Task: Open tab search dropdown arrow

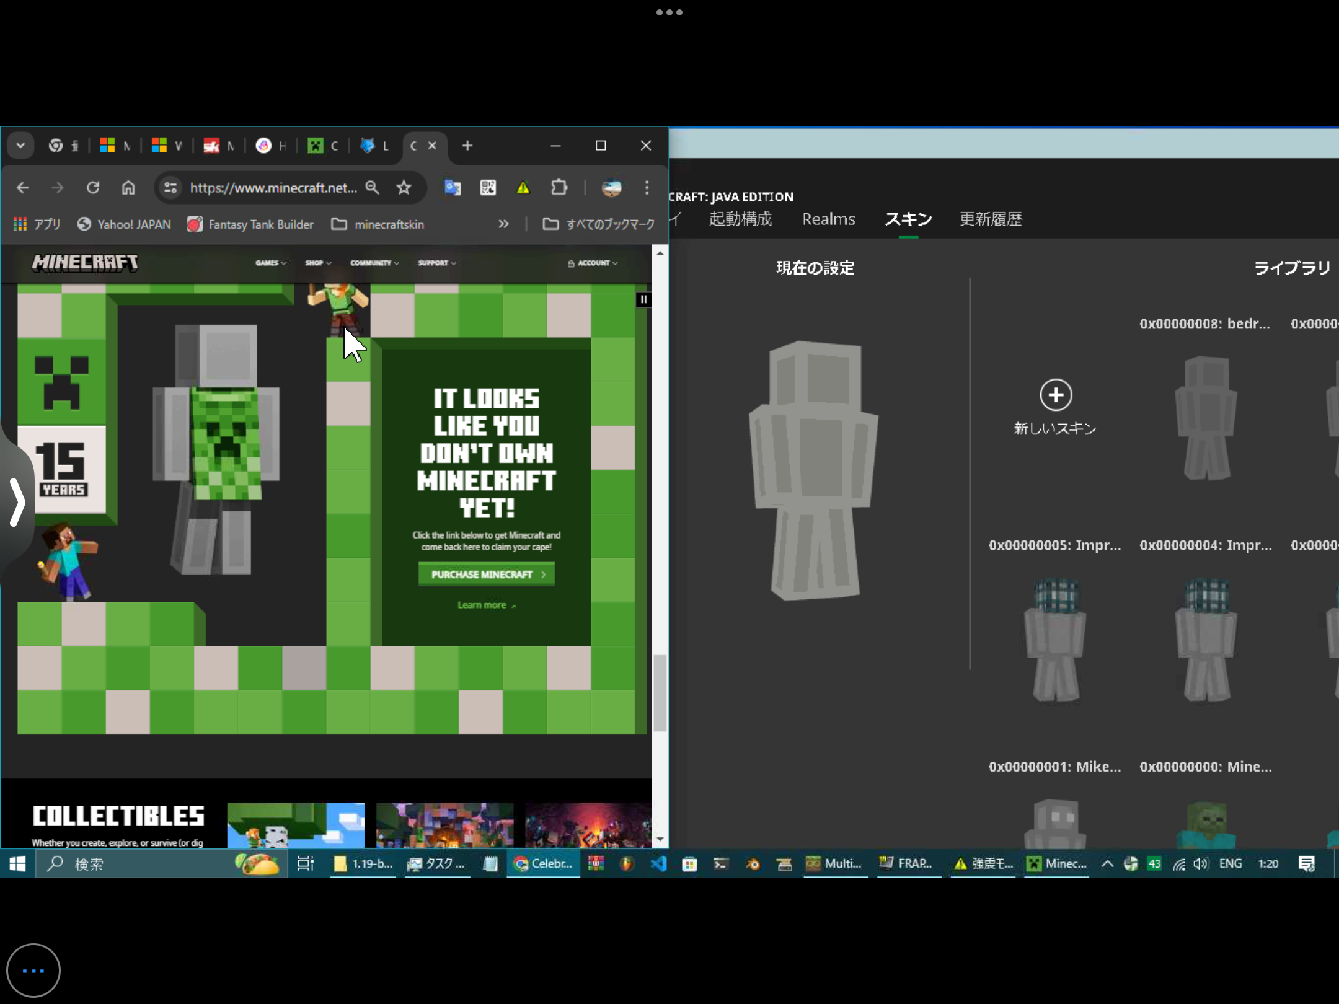Action: click(x=20, y=146)
